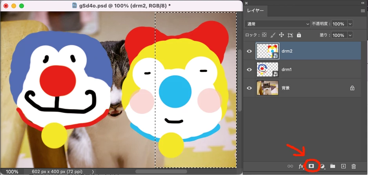
Task: Click the drm1 layer name
Action: tap(286, 69)
